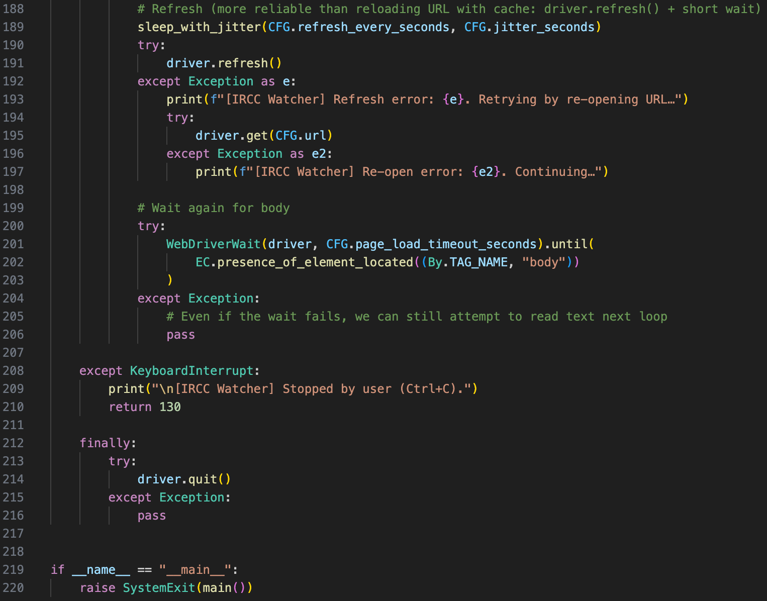Image resolution: width=767 pixels, height=601 pixels.
Task: Click the e2 exception variable name
Action: (x=319, y=154)
